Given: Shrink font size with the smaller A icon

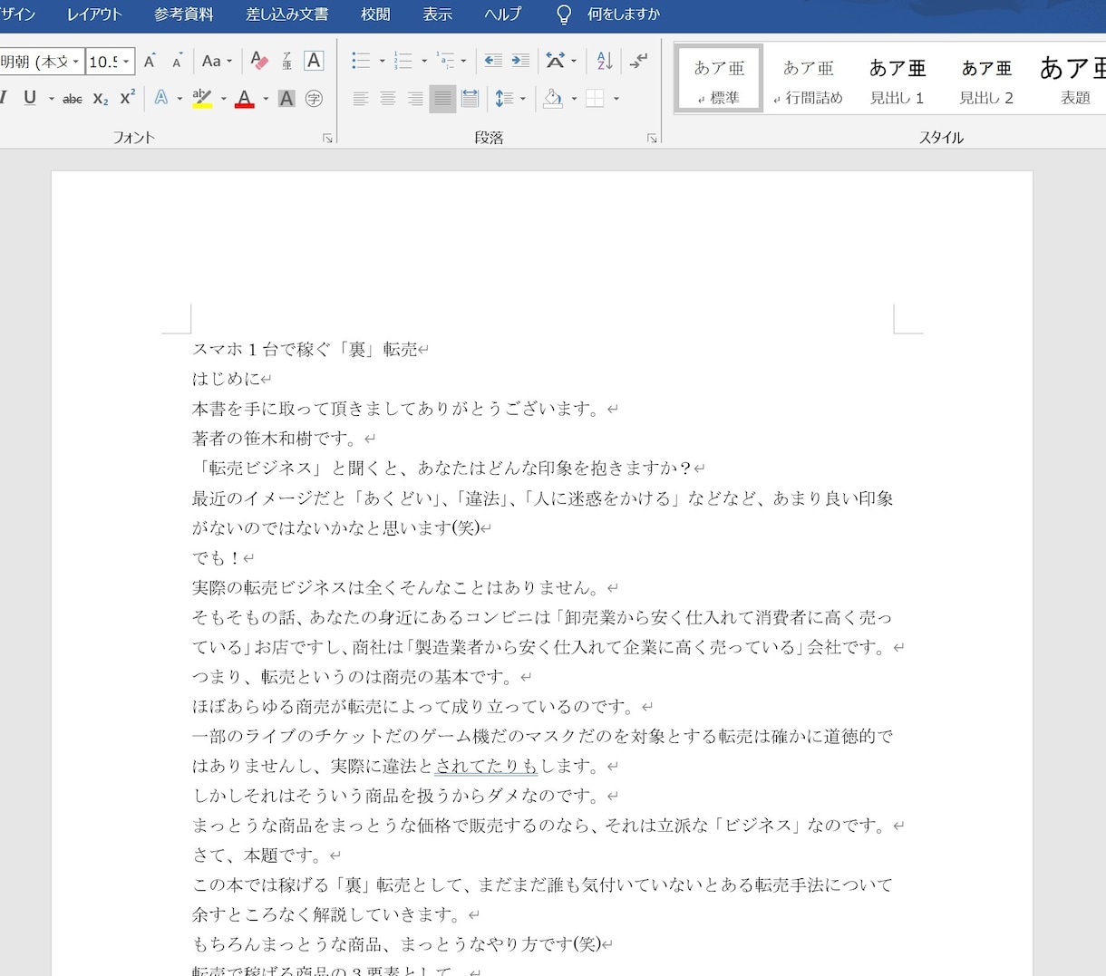Looking at the screenshot, I should (x=177, y=61).
